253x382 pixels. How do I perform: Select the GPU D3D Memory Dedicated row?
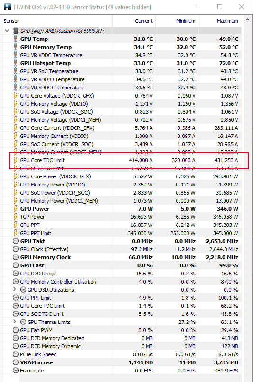point(121,338)
